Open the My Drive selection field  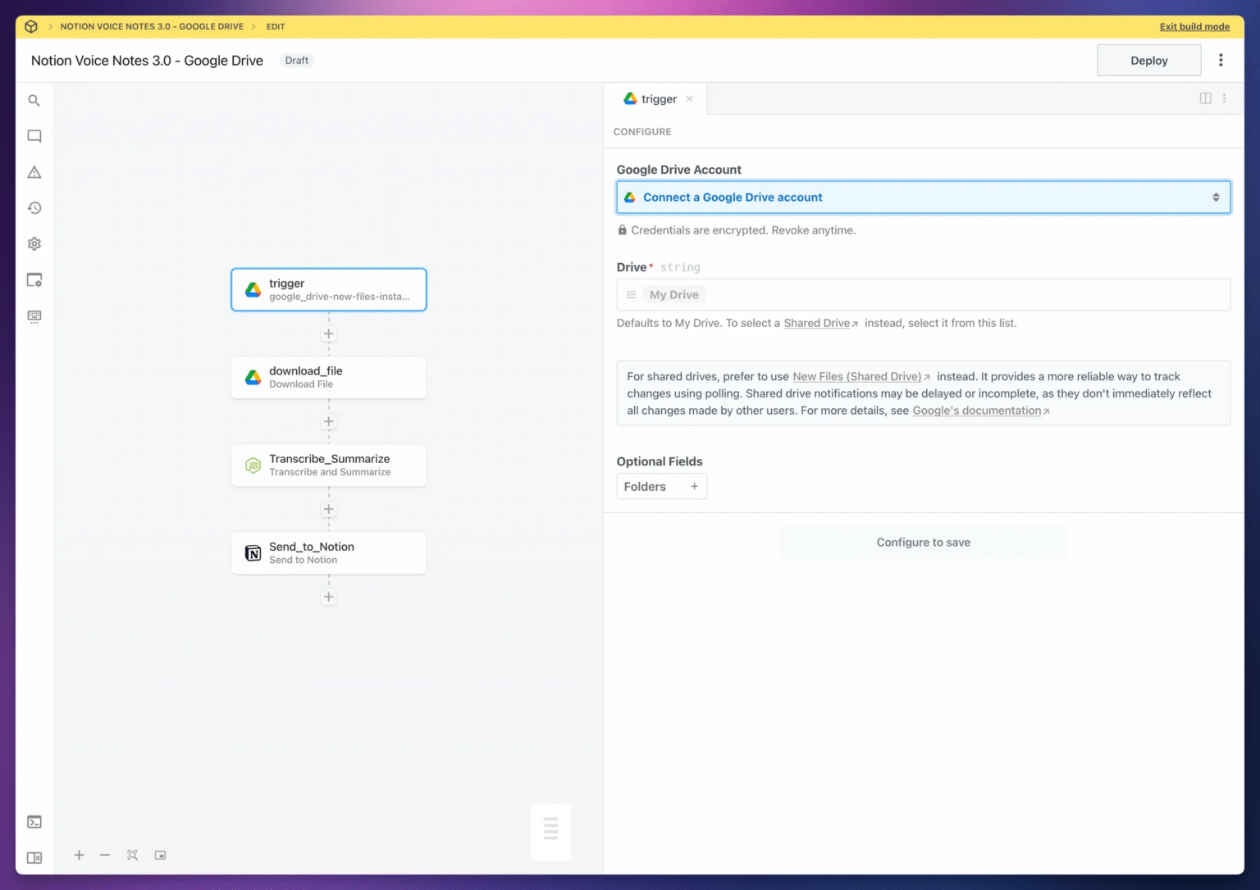point(923,295)
